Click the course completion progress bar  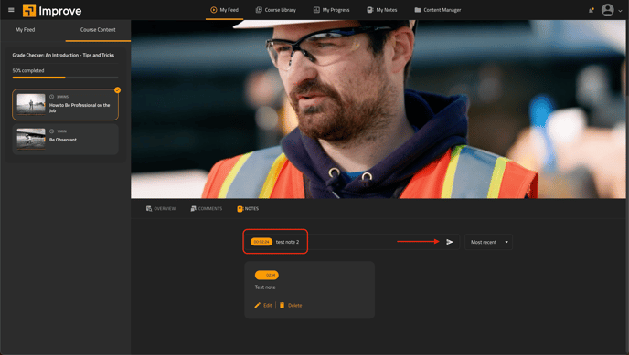[66, 78]
